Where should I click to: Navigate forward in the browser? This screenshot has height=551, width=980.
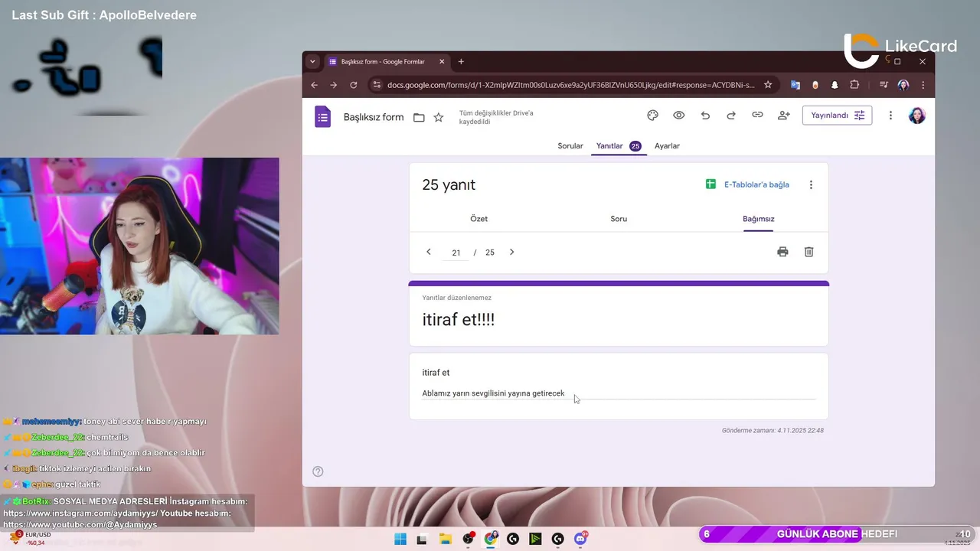click(333, 85)
